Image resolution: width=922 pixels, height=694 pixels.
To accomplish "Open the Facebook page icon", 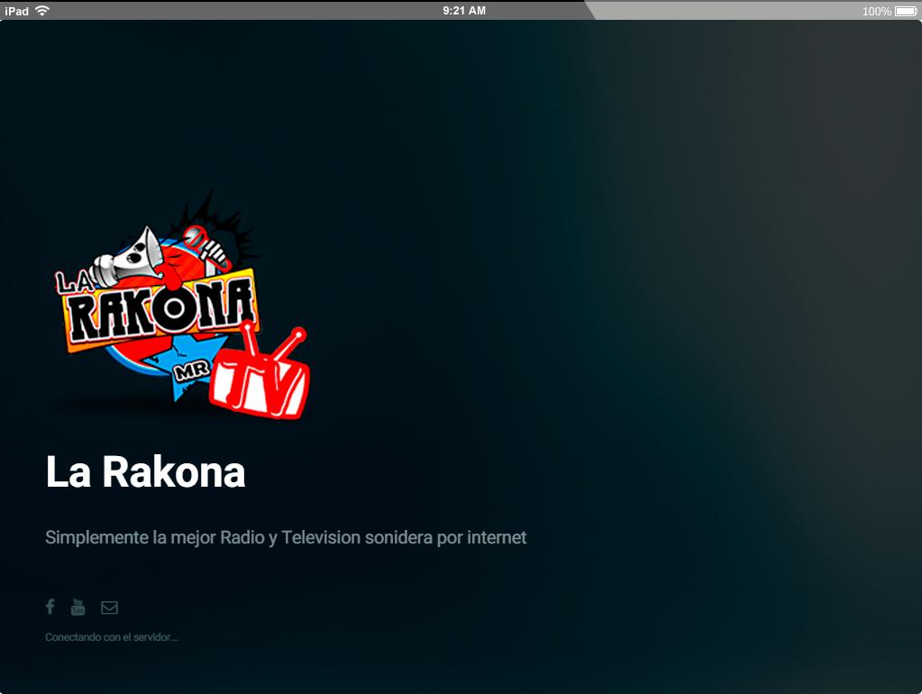I will tap(50, 607).
